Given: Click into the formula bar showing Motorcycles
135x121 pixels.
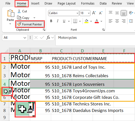Looking at the screenshot, I should click(x=95, y=40).
